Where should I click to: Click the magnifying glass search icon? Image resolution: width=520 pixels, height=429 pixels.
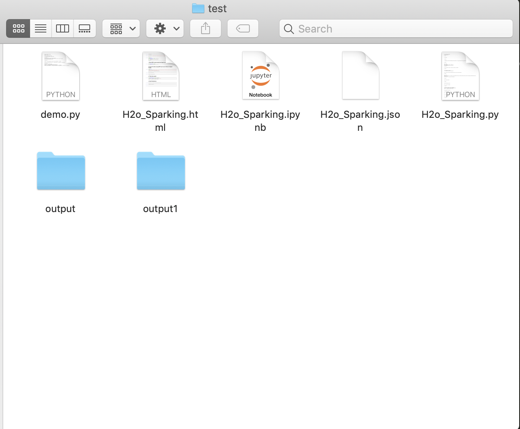[x=289, y=29]
